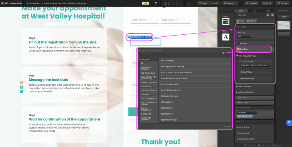This screenshot has height=147, width=292.
Task: Enable the Required checkbox
Action: tap(238, 43)
